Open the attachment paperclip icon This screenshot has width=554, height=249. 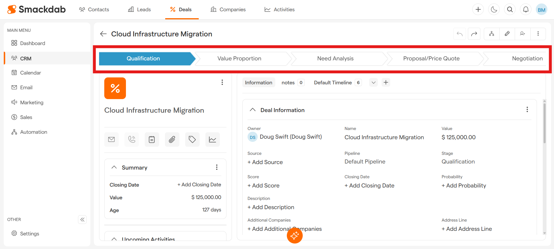pos(172,140)
